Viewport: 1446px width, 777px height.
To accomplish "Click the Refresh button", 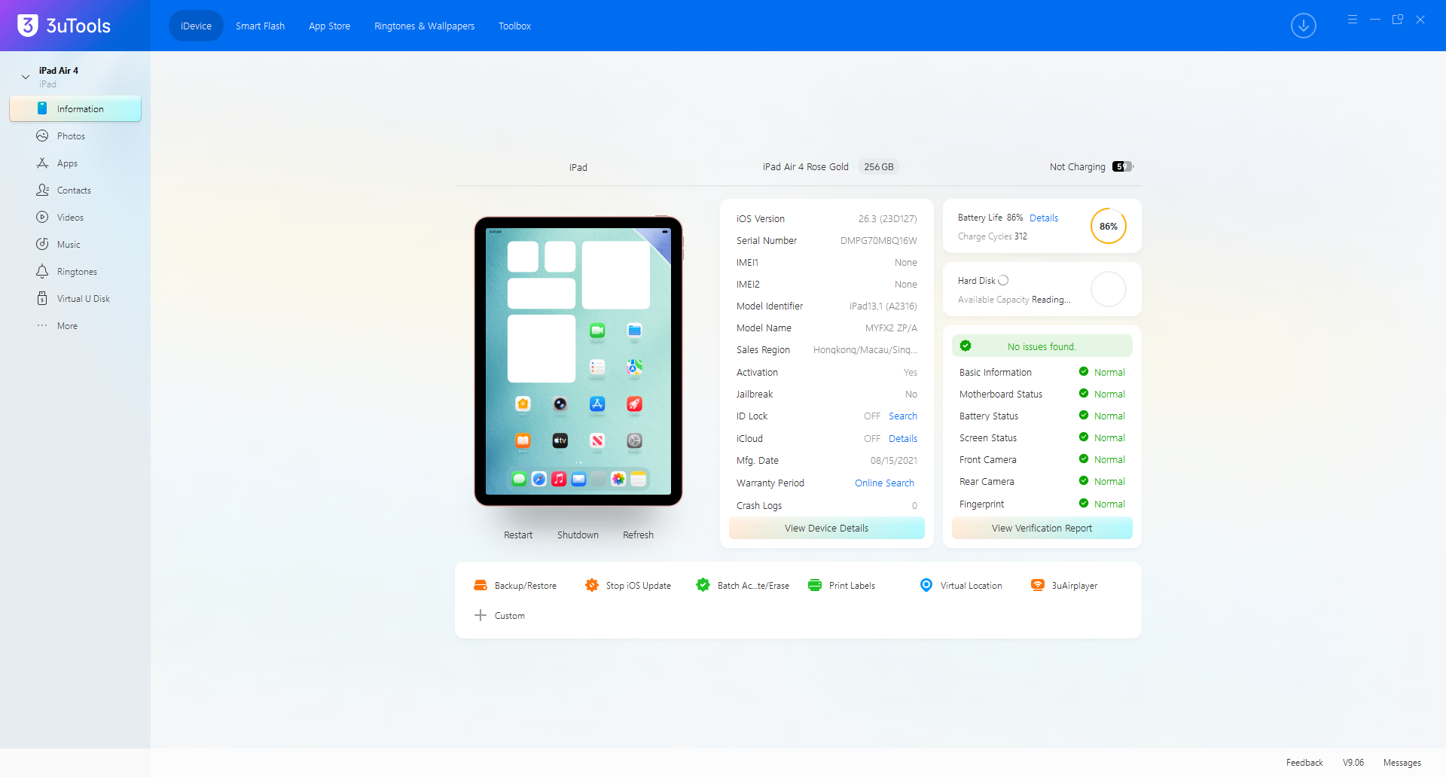I will [638, 535].
